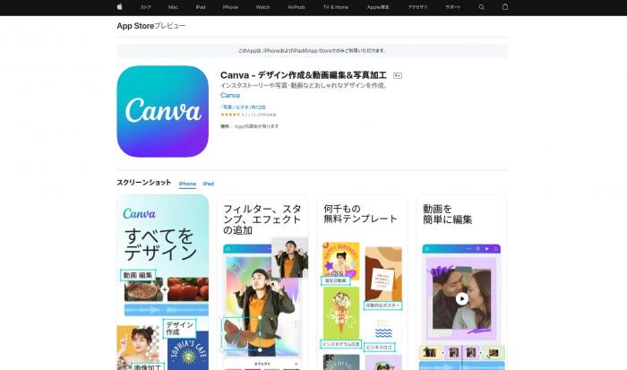Open the 写真/ビデオ category ranking link
The image size is (627, 370).
243,108
